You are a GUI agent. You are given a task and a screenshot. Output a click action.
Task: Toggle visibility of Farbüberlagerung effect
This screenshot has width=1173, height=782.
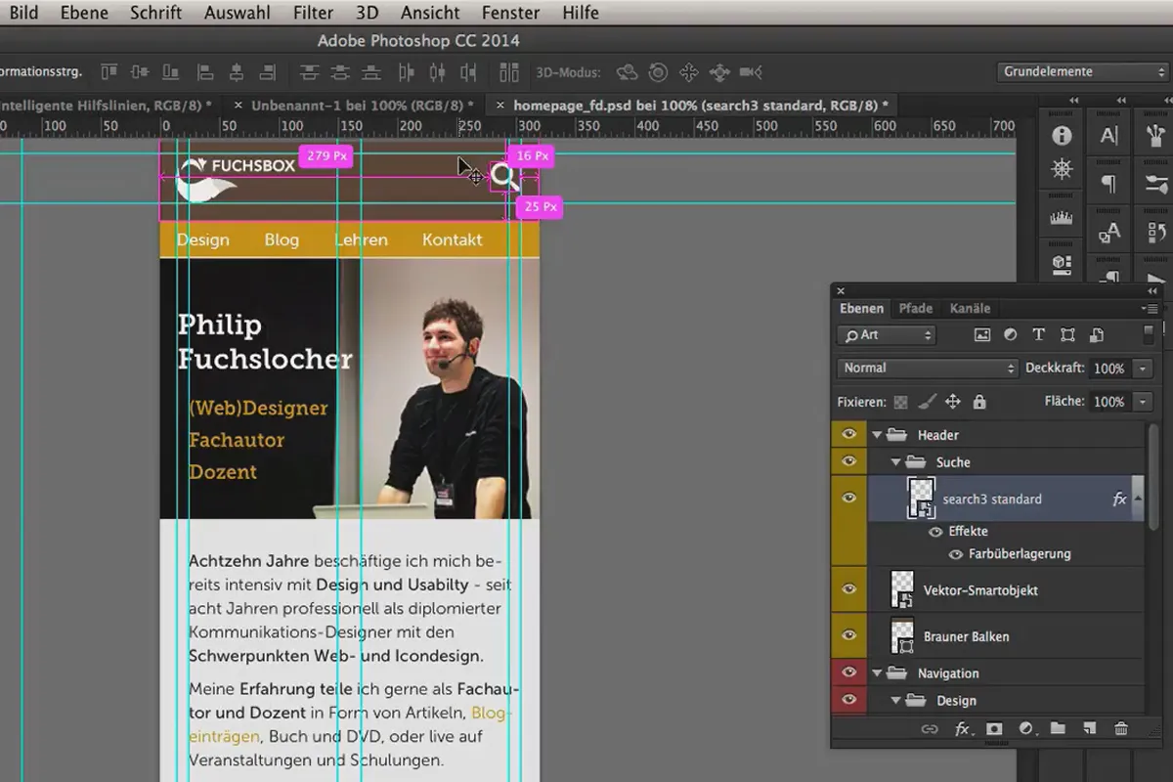click(x=957, y=554)
